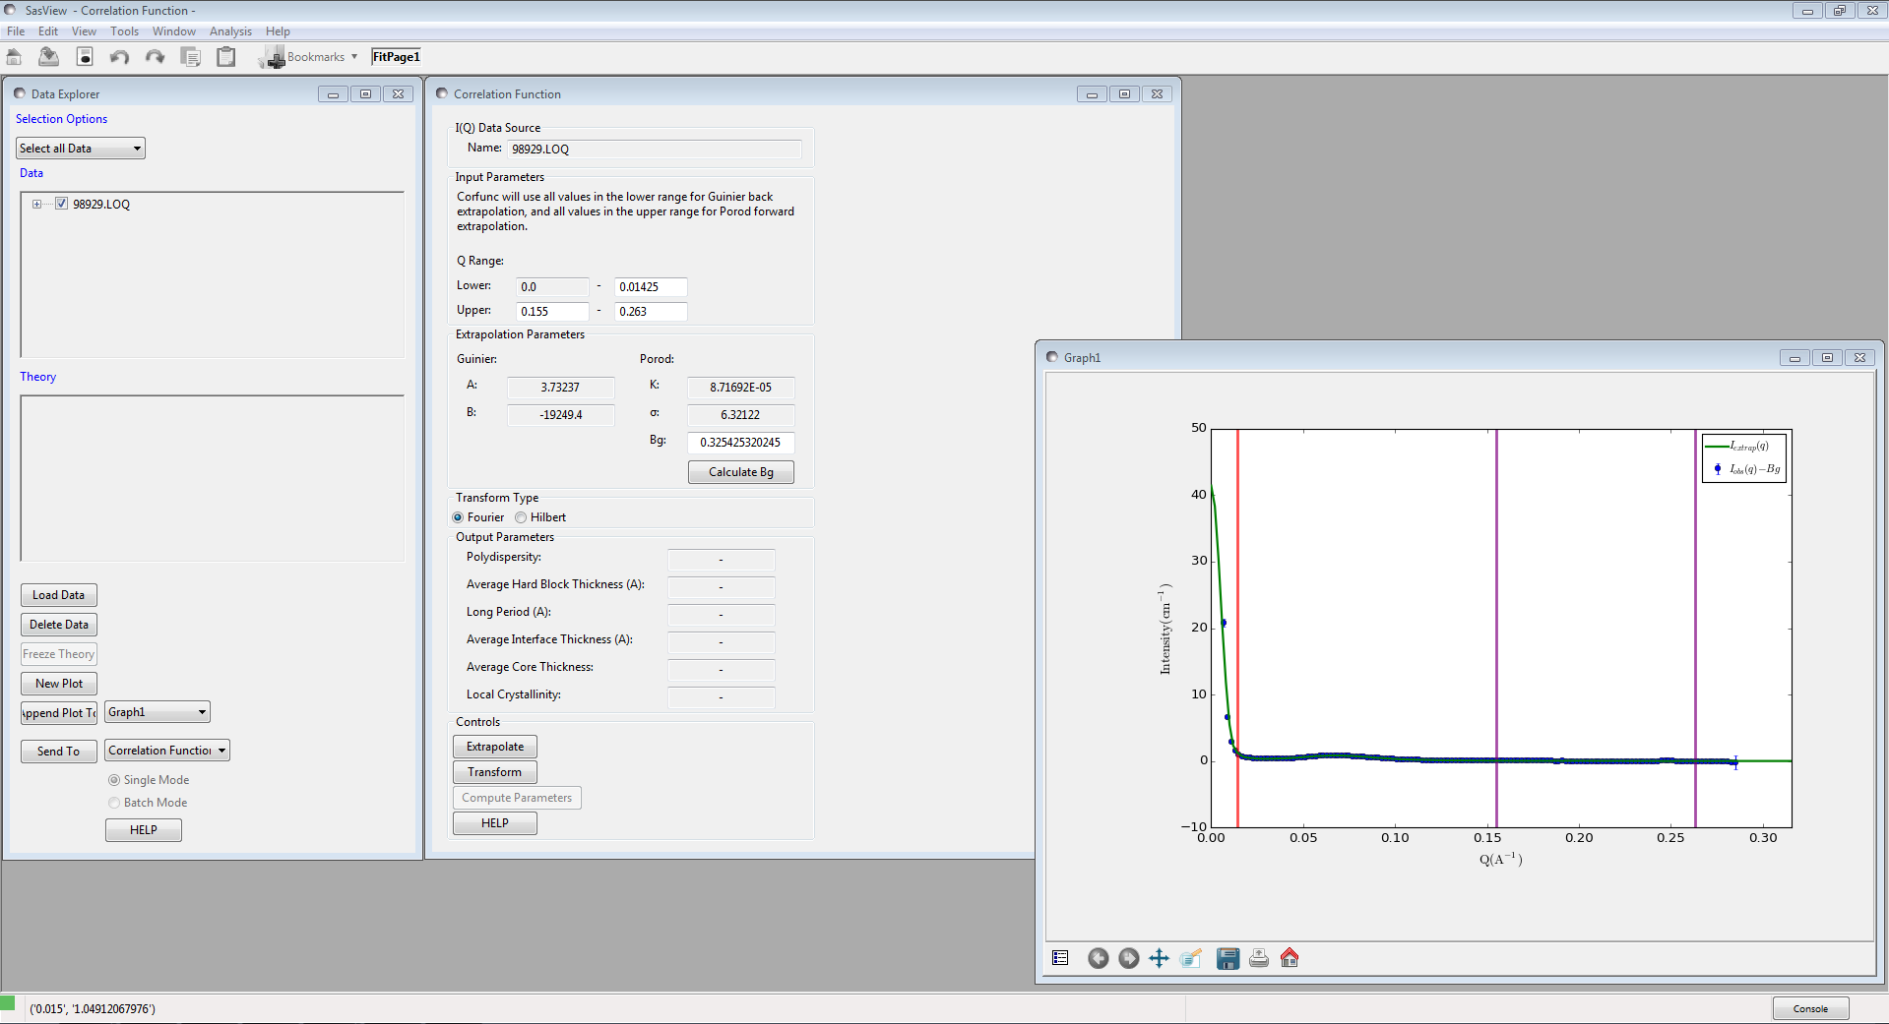Pan the plot using the move arrows icon
This screenshot has width=1889, height=1024.
click(1159, 958)
